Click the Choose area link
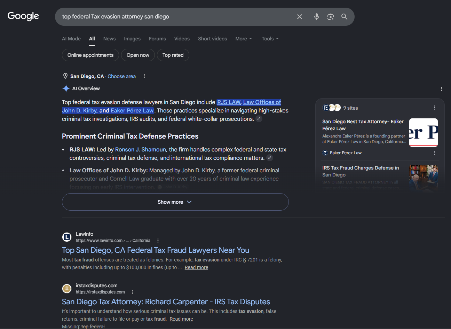The width and height of the screenshot is (451, 329). coord(121,76)
